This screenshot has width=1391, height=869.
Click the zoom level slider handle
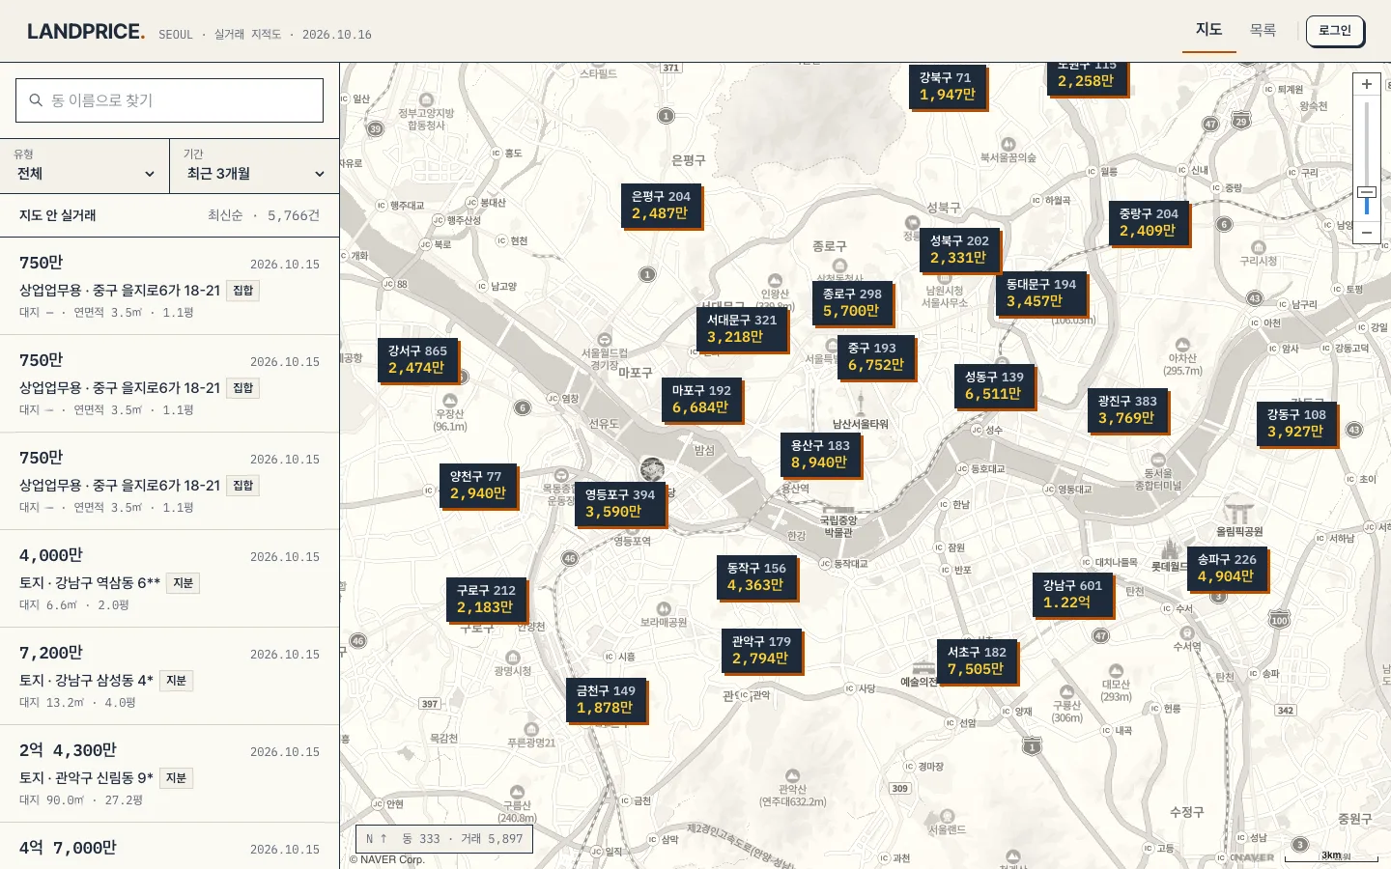(1366, 192)
